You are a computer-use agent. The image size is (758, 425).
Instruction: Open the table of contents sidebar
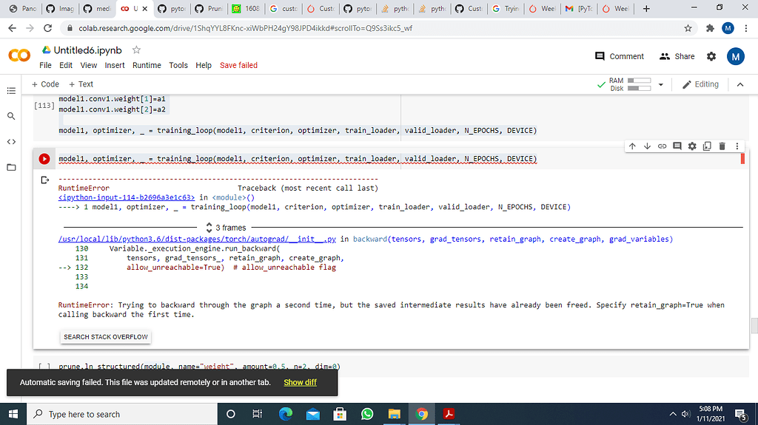tap(11, 91)
